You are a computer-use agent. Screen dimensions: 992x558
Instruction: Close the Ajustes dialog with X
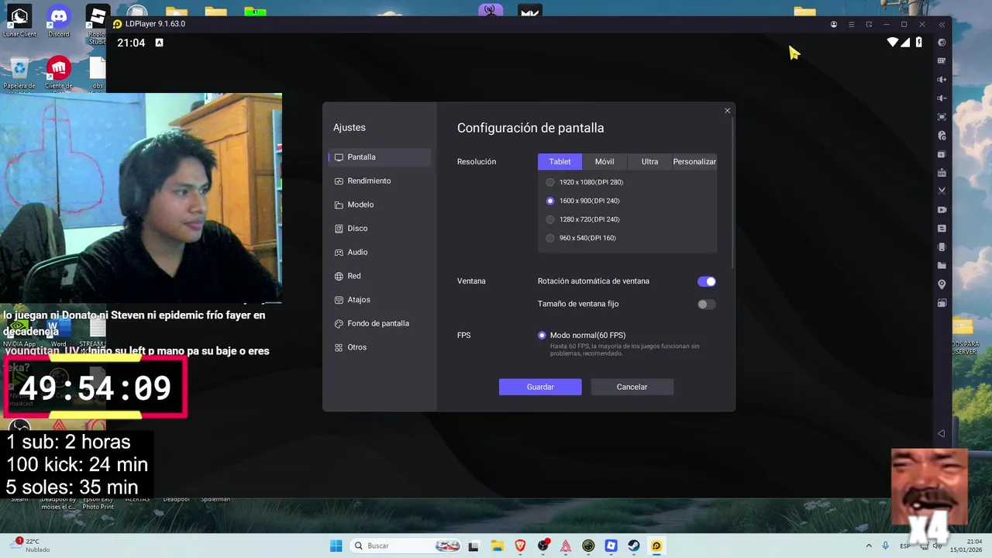[727, 111]
